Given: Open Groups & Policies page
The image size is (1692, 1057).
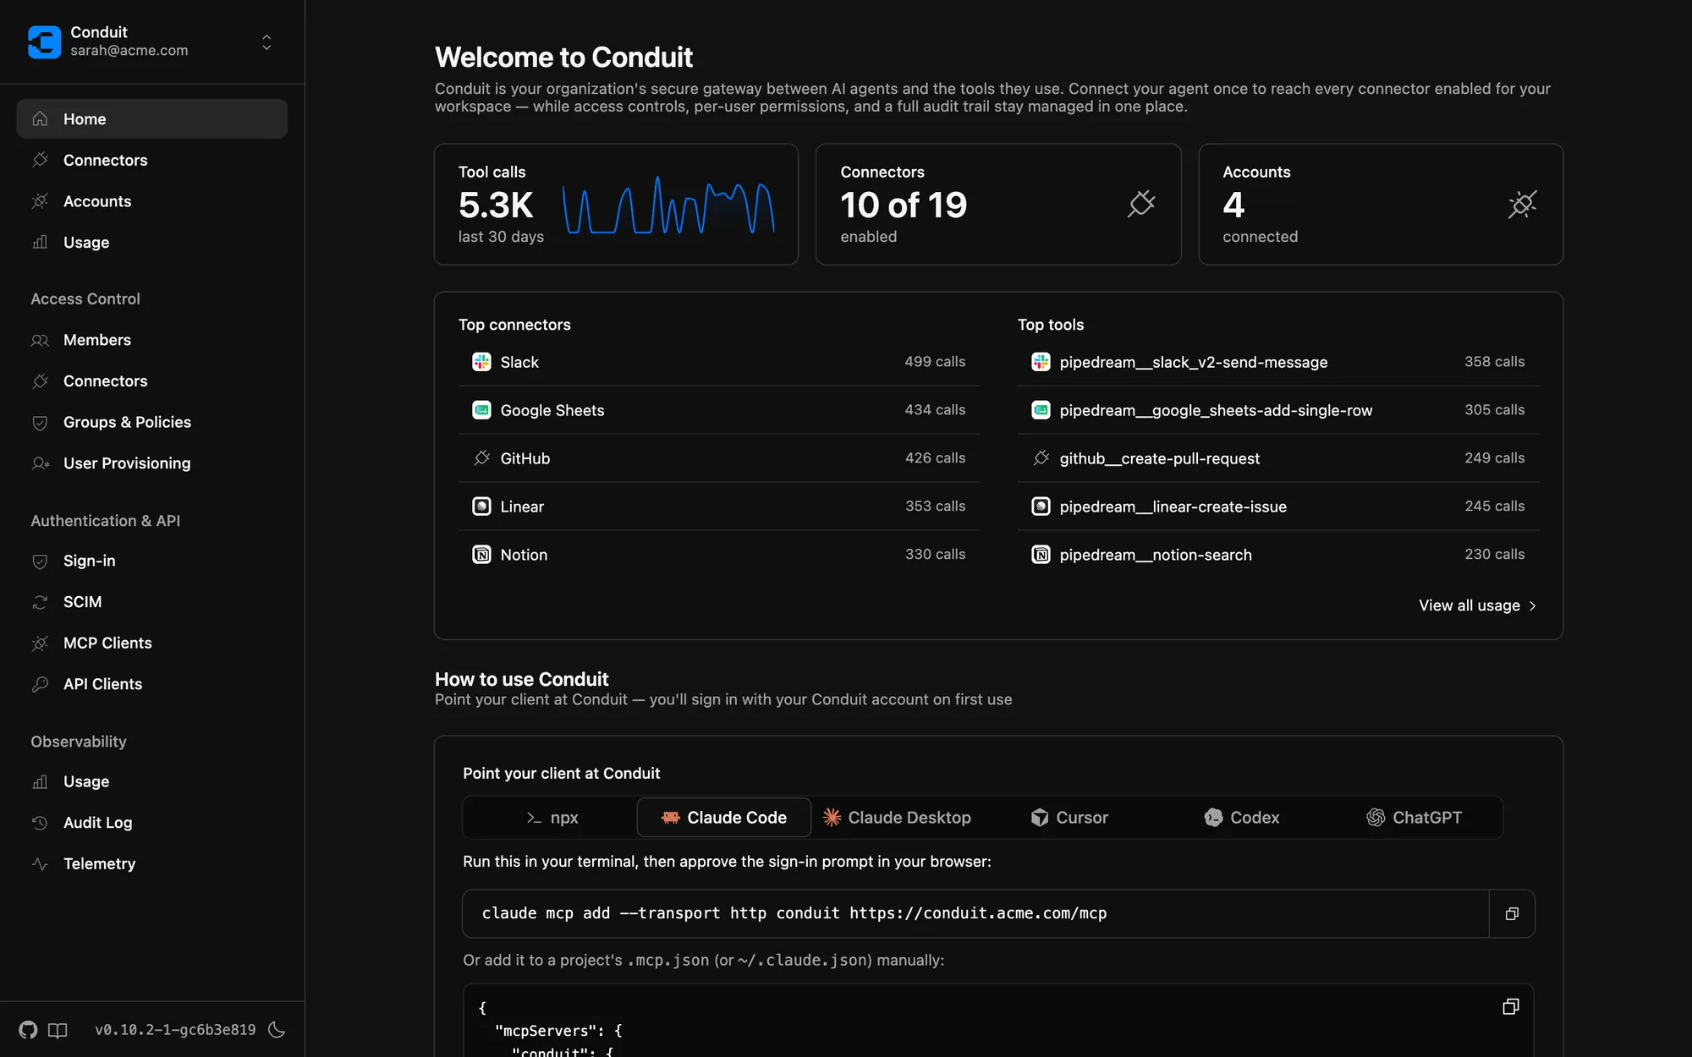Looking at the screenshot, I should (x=152, y=422).
